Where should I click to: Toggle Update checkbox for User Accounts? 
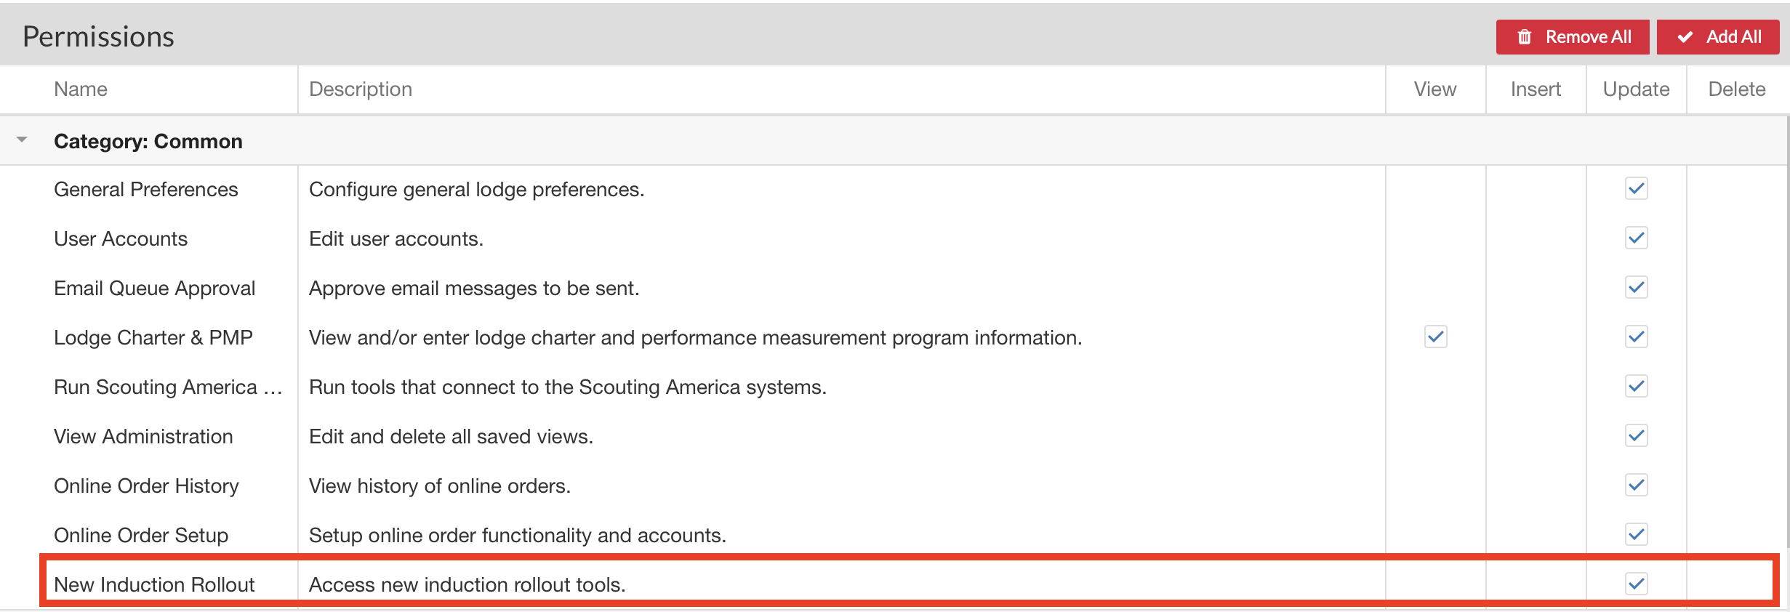click(1636, 238)
